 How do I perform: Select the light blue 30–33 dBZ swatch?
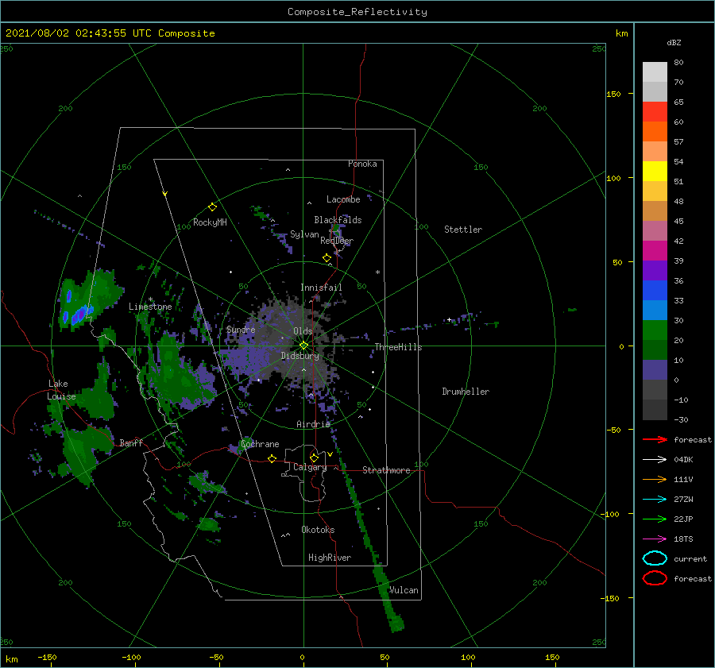click(655, 310)
